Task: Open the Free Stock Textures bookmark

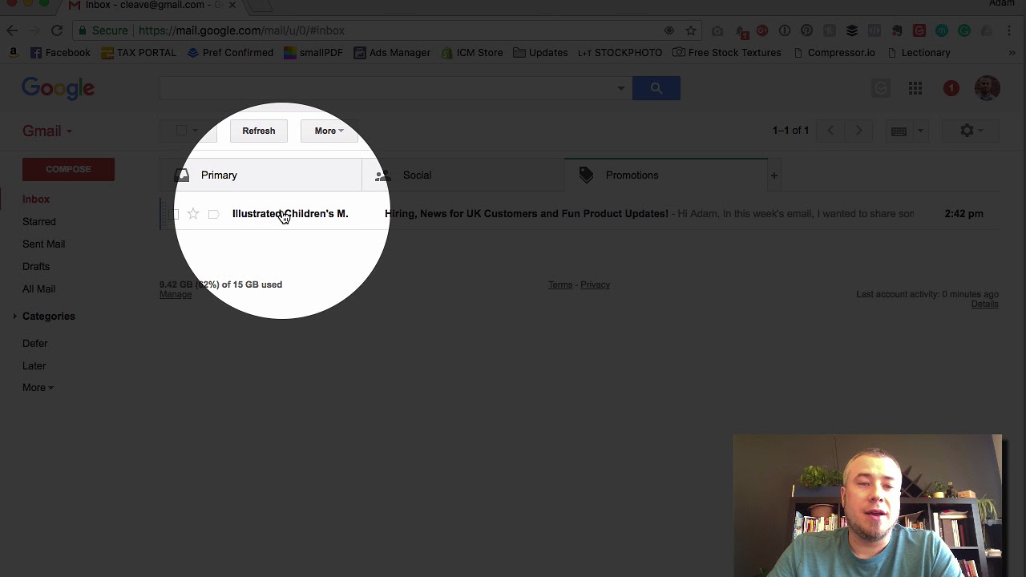Action: (x=727, y=53)
